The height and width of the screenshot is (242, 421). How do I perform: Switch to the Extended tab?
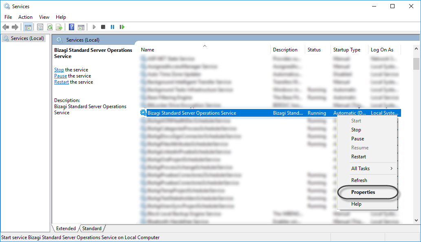tap(66, 228)
